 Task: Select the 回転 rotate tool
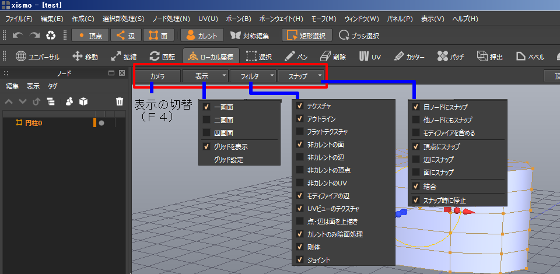pos(162,57)
